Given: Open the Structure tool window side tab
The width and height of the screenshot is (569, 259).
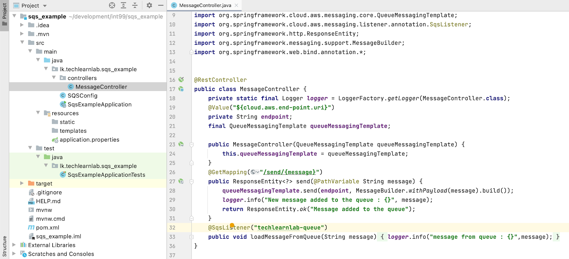Looking at the screenshot, I should tap(4, 246).
